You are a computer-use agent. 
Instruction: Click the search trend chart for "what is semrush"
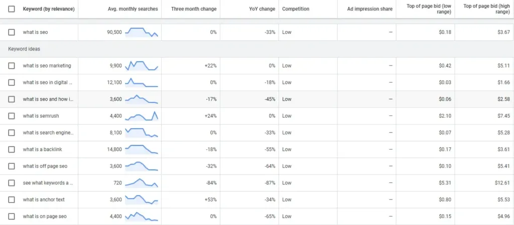click(x=142, y=116)
